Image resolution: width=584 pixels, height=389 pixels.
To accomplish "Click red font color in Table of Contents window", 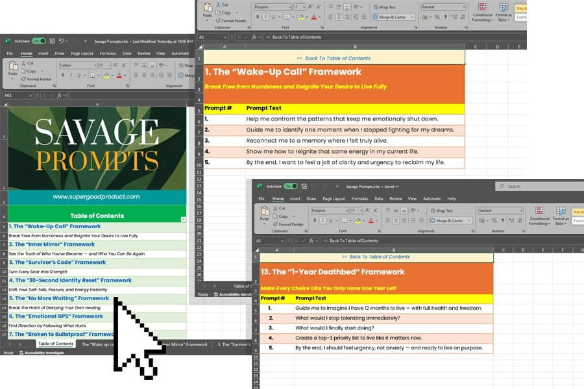I will coord(119,75).
